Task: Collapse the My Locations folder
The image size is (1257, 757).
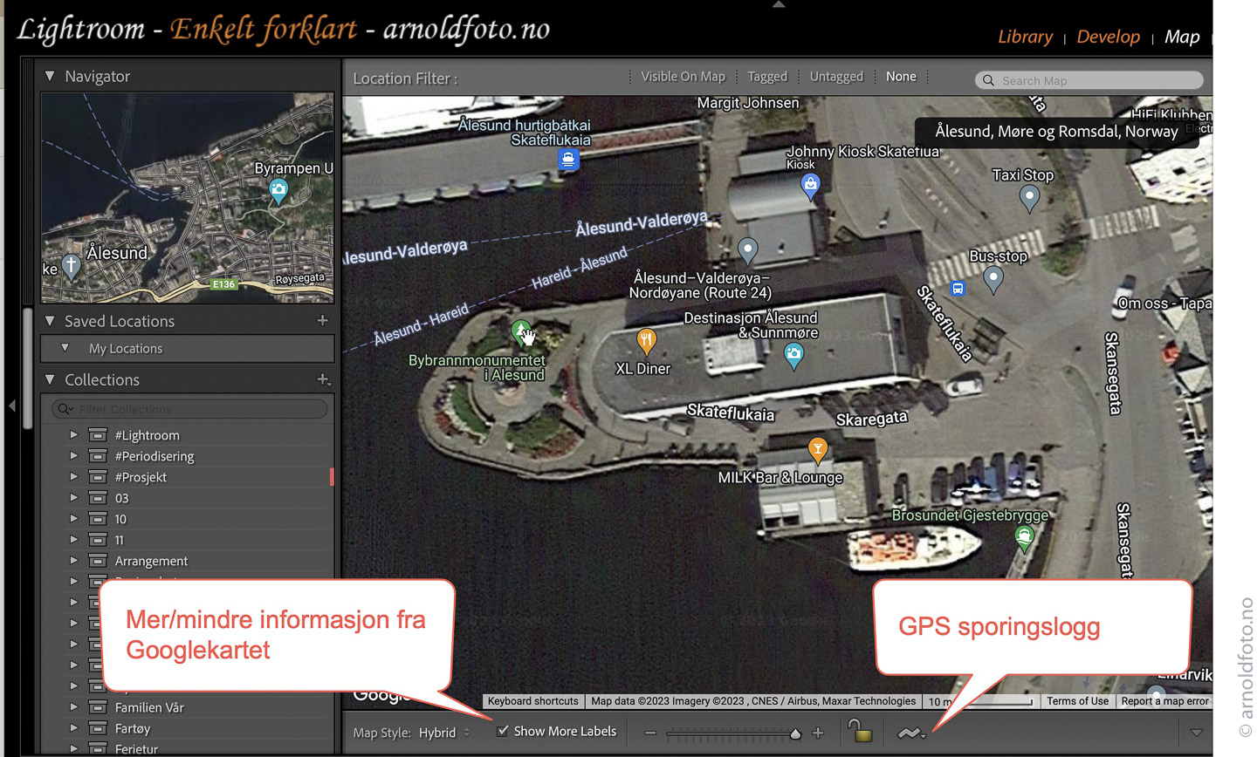Action: 65,348
